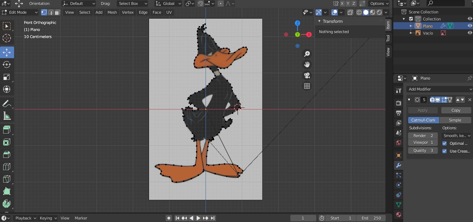The height and width of the screenshot is (222, 473).
Task: Toggle X-ray display
Action: (350, 12)
